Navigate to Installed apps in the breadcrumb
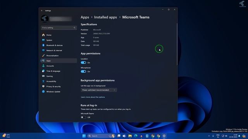The height and width of the screenshot is (139, 248). (105, 17)
